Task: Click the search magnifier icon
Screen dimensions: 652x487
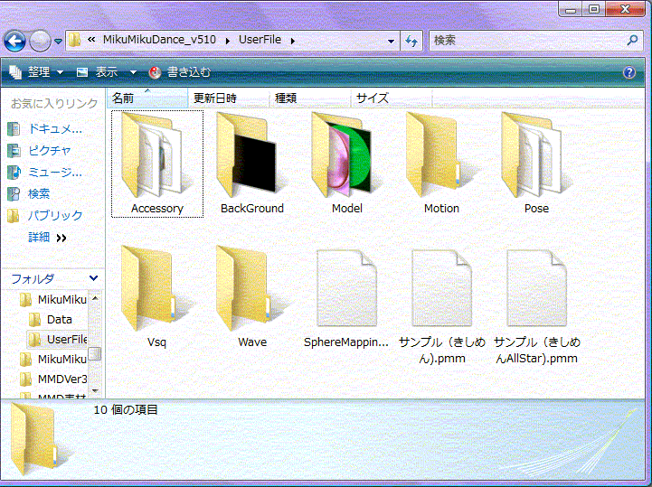Action: pyautogui.click(x=632, y=40)
